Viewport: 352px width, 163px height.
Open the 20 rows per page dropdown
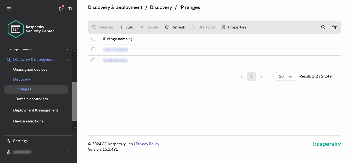pyautogui.click(x=285, y=76)
